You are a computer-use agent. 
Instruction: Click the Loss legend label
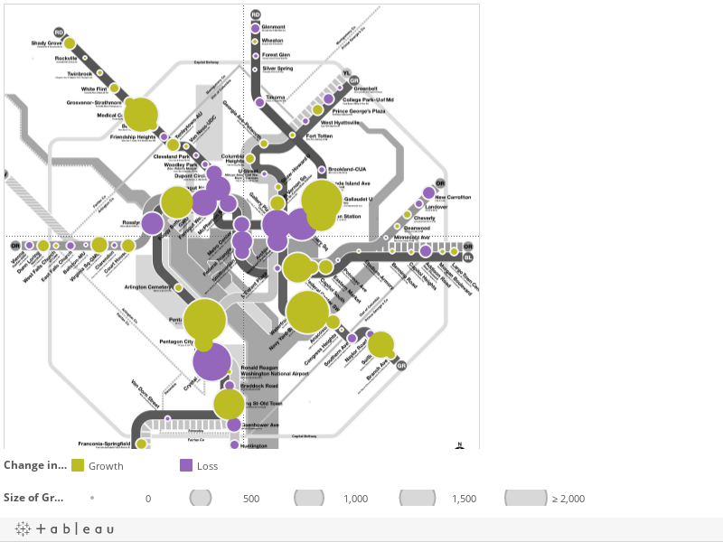coord(207,466)
